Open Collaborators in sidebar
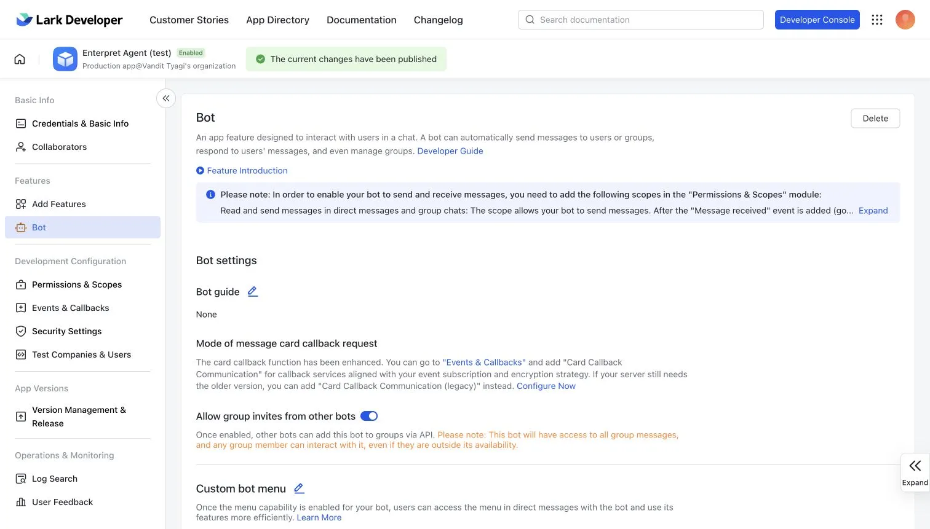Image resolution: width=930 pixels, height=529 pixels. click(82, 147)
